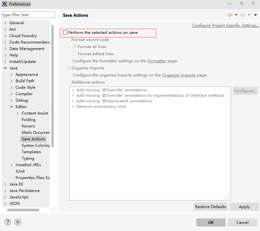Select Format edited lines radio button
Viewport: 260px width, 231px height.
coord(75,54)
